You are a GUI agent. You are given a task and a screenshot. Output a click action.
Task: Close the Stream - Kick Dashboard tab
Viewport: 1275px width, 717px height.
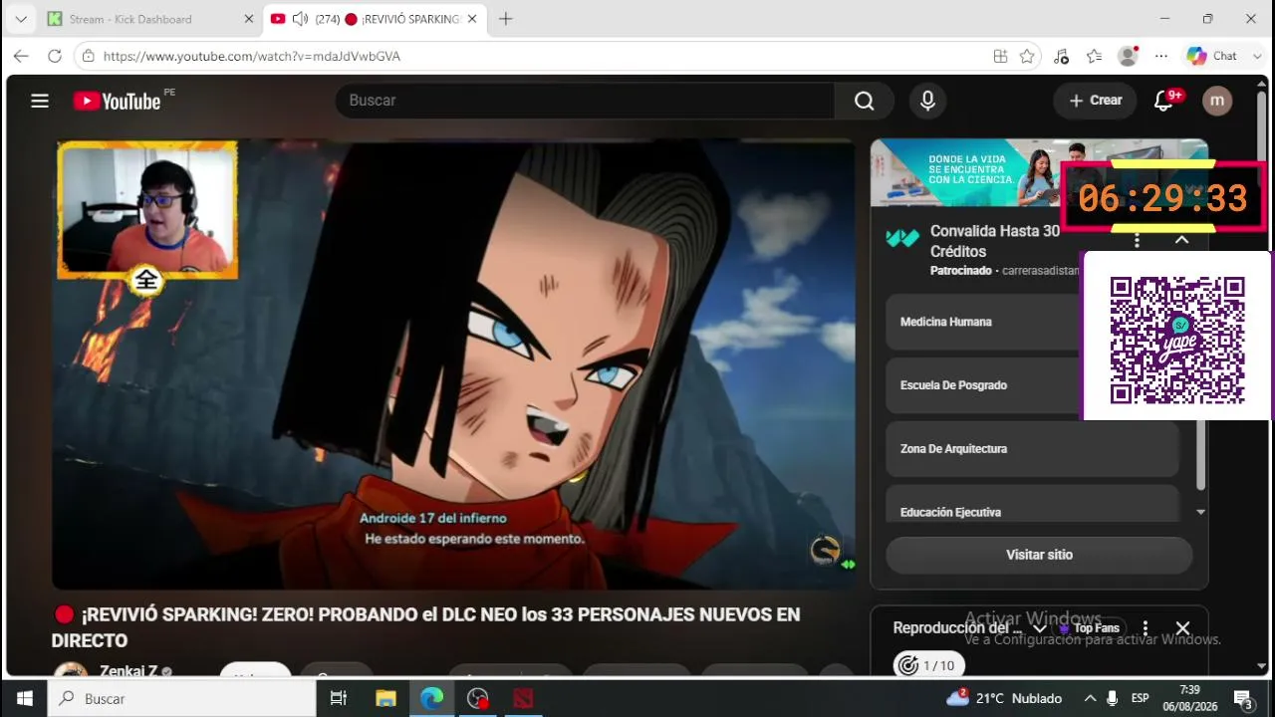[x=249, y=19]
